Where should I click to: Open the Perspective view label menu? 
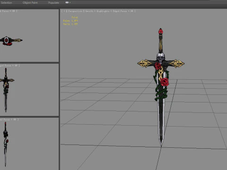pos(75,11)
